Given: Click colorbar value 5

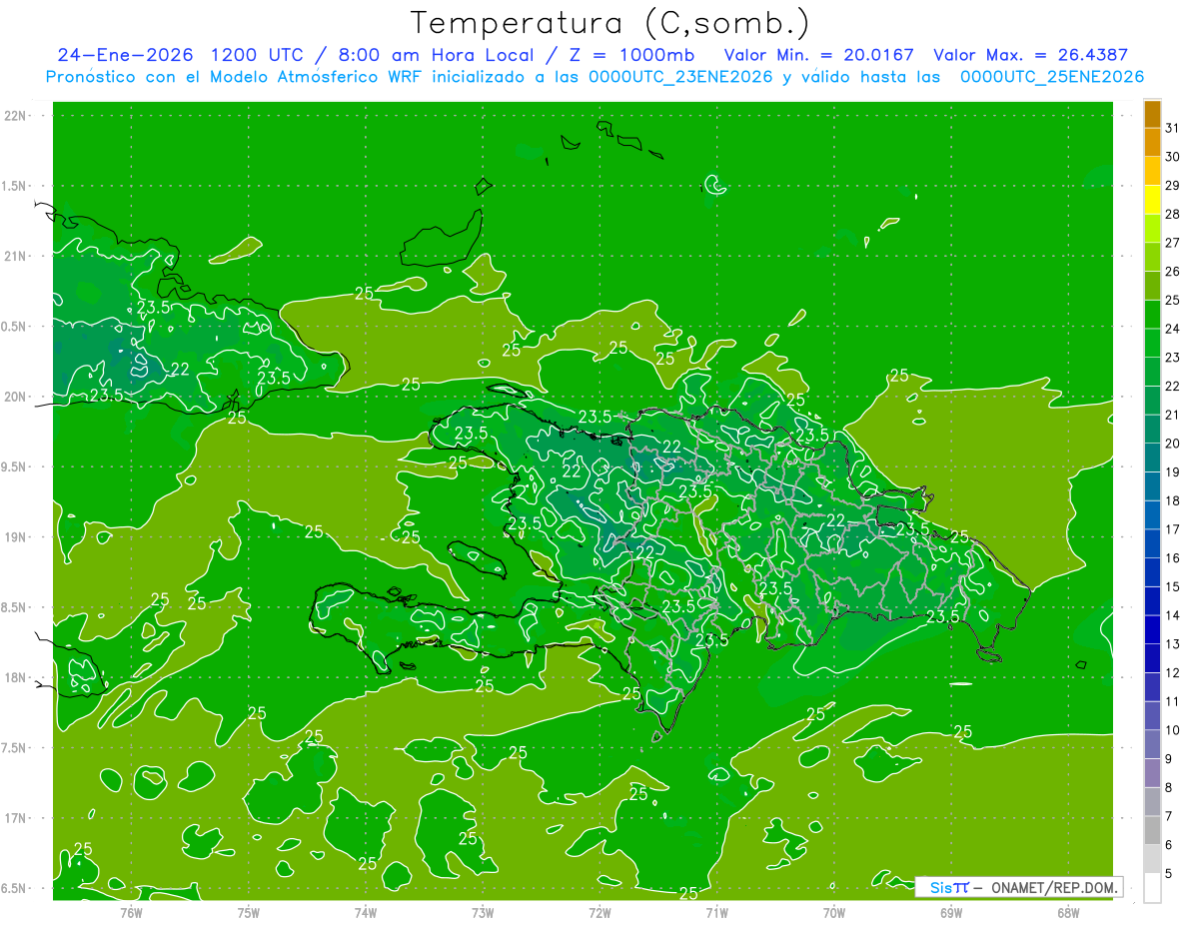Looking at the screenshot, I should coord(1169,873).
